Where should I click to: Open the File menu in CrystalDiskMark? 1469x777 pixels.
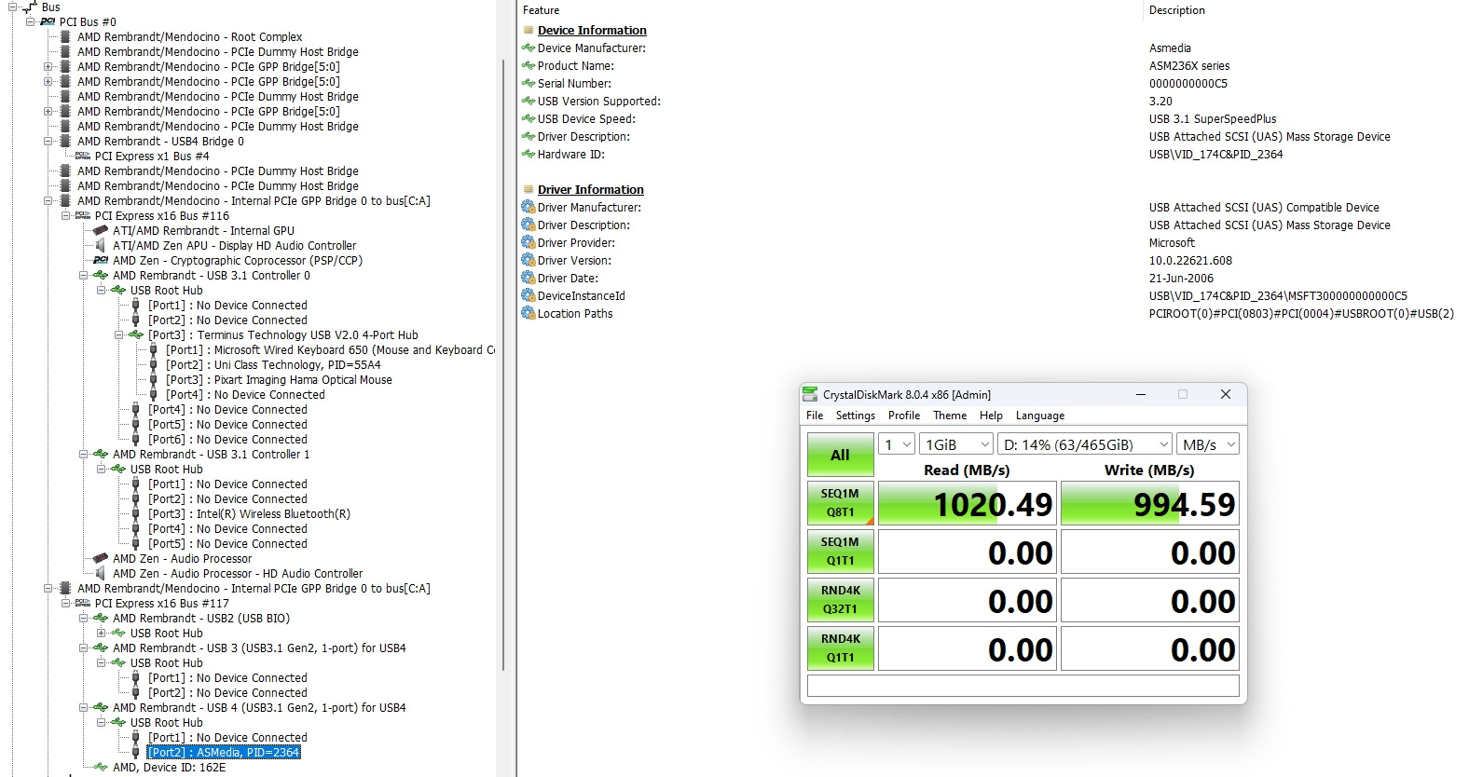815,416
